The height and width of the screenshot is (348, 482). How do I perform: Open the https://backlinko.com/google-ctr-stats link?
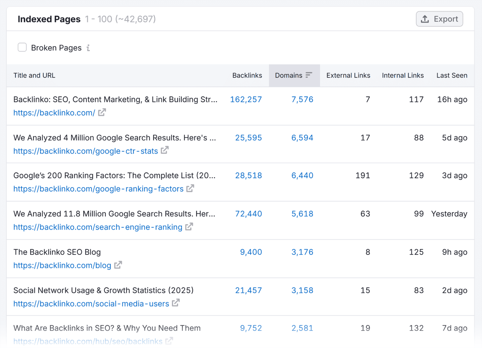point(86,151)
